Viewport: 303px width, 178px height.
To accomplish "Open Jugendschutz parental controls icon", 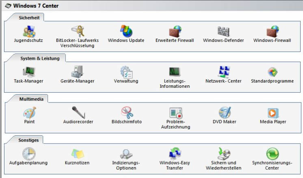I will click(x=28, y=32).
